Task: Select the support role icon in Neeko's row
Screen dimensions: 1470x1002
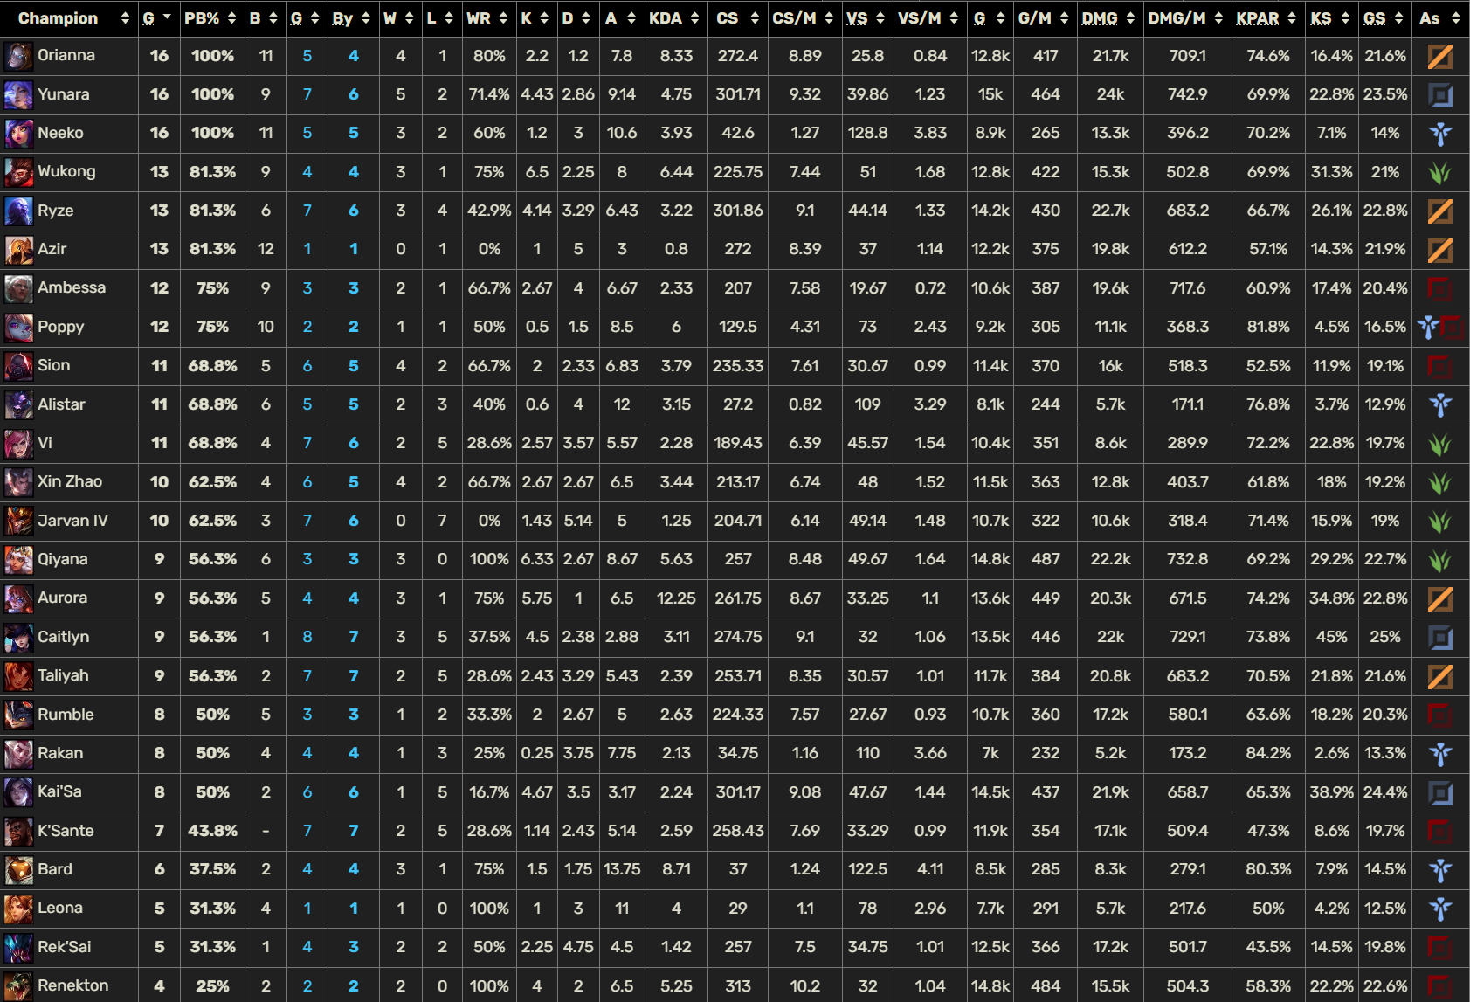Action: click(1440, 133)
